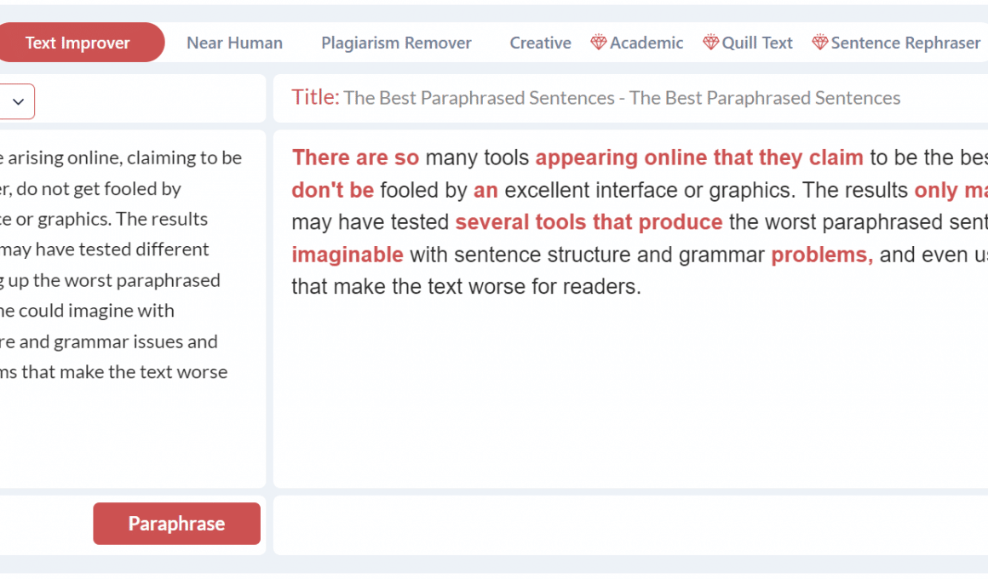Switch to Quill Text mode label
Viewport: 988px width, 579px height.
pos(757,43)
